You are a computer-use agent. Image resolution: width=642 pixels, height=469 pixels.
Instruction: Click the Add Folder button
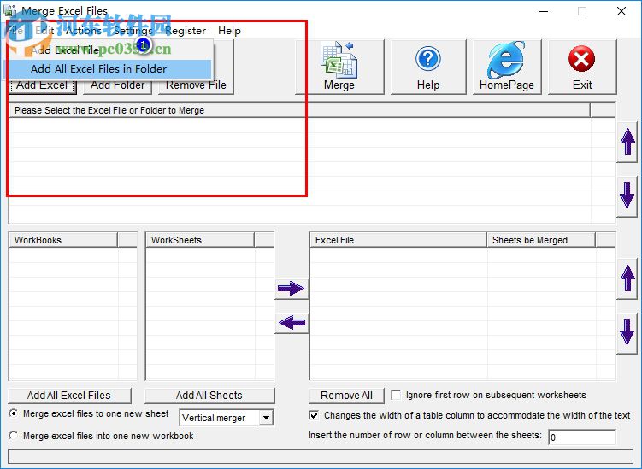[117, 85]
